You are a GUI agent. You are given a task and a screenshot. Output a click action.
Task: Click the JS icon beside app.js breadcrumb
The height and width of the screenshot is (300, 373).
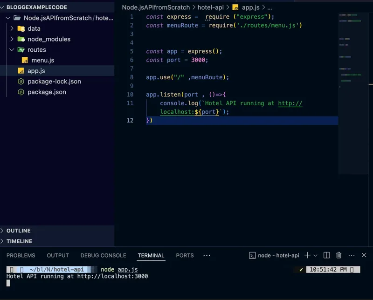pyautogui.click(x=235, y=7)
